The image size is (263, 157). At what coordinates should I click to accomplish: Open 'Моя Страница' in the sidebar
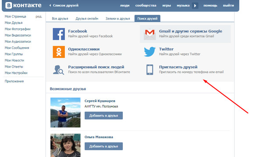15,16
